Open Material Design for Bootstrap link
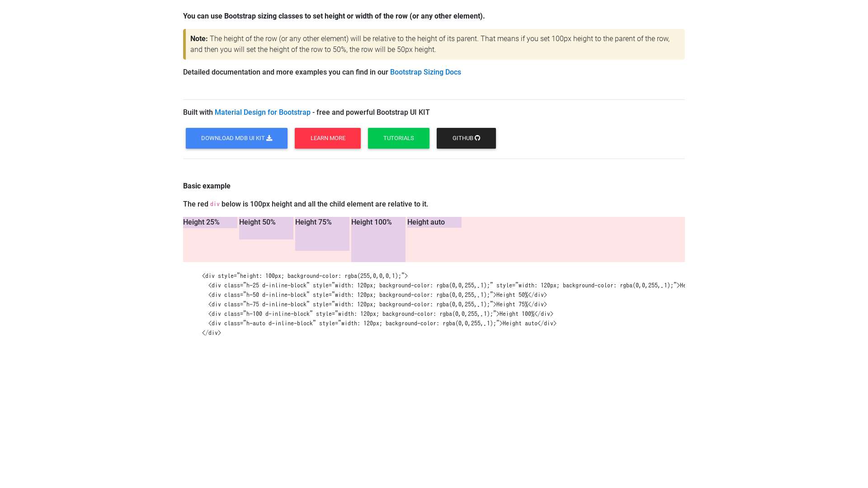The image size is (868, 488). pos(262,113)
